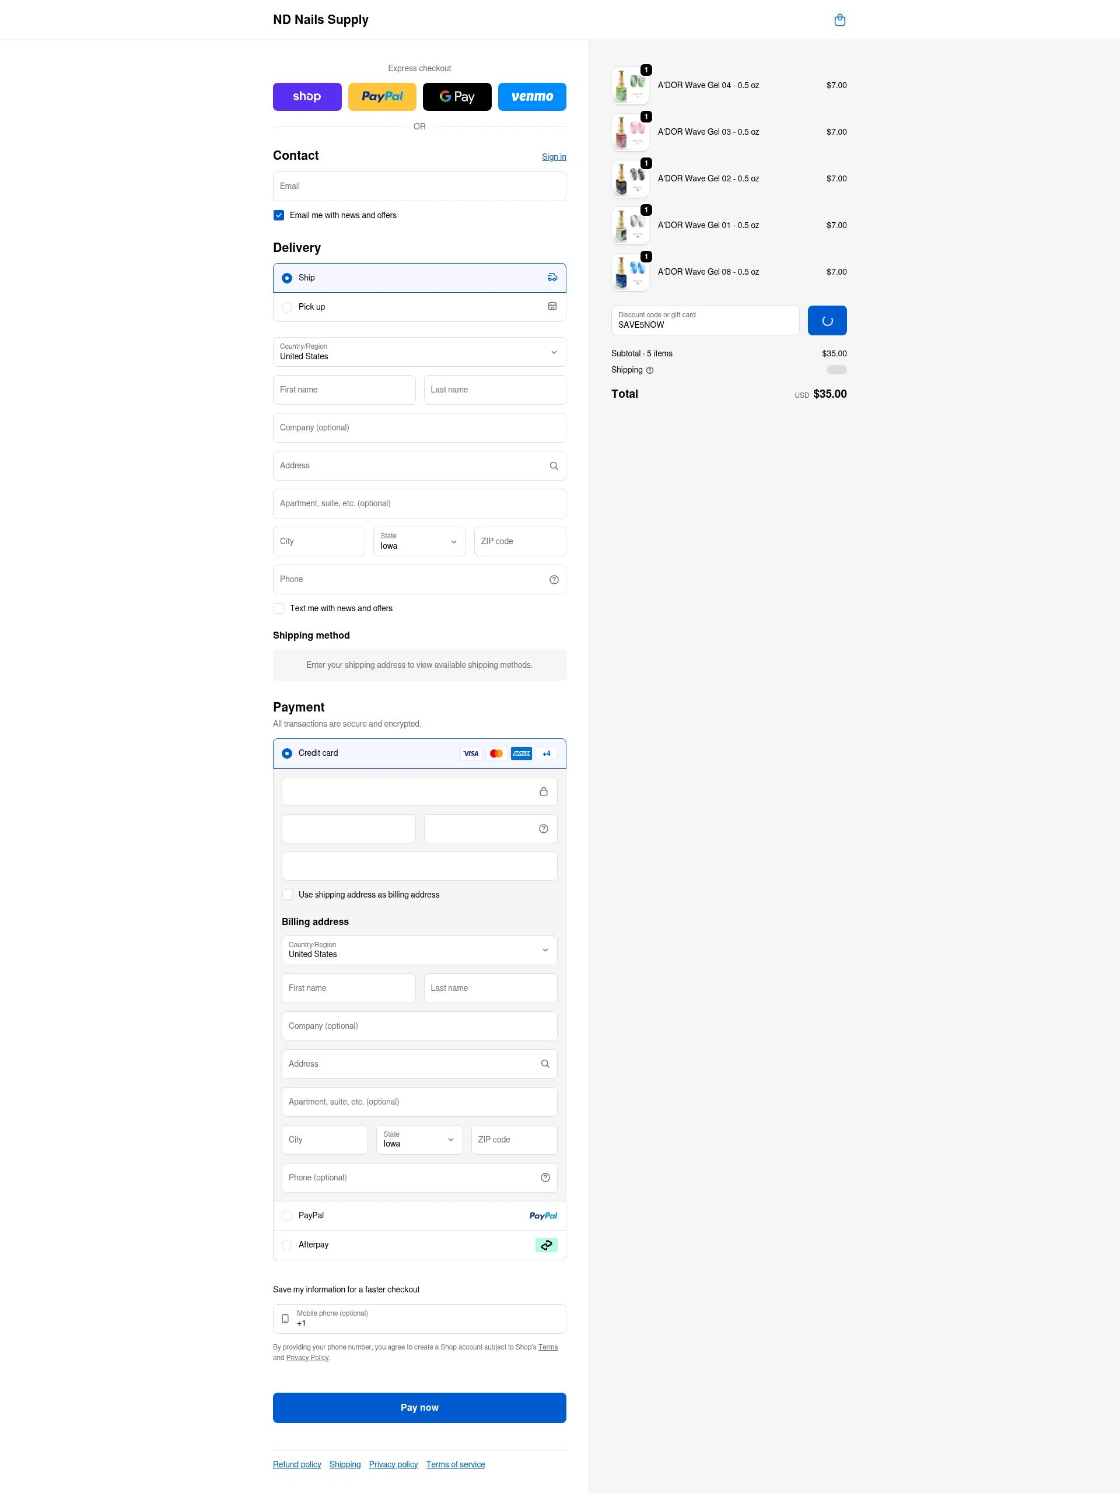
Task: Enable Text me with news and offers
Action: tap(278, 608)
